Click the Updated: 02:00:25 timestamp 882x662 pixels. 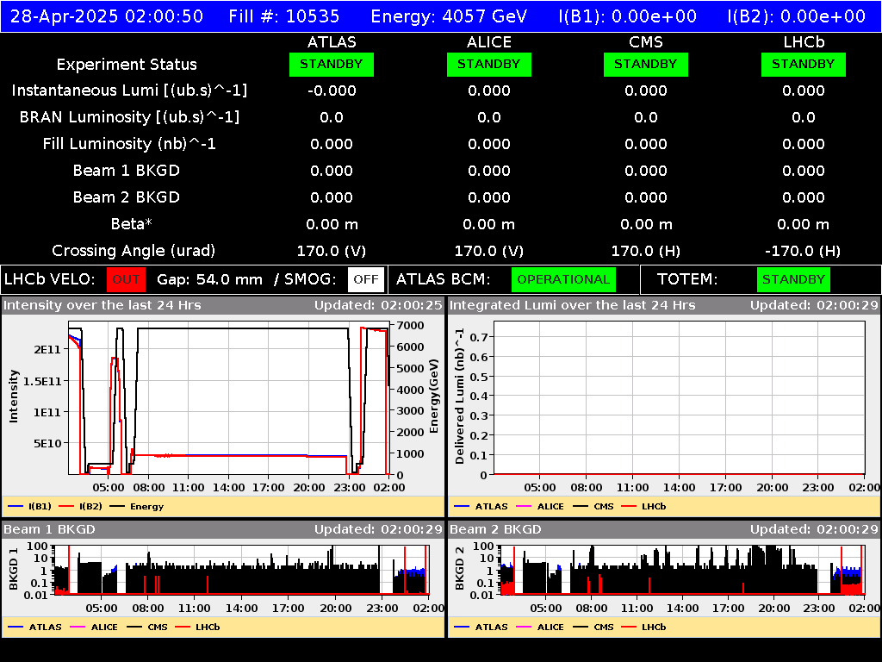coord(379,306)
